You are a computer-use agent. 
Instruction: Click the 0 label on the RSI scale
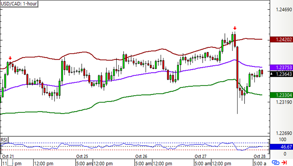coord(285,154)
